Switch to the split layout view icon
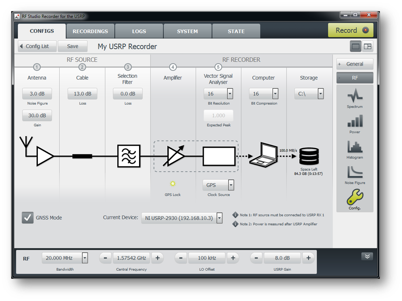This screenshot has height=301, width=402. (368, 46)
